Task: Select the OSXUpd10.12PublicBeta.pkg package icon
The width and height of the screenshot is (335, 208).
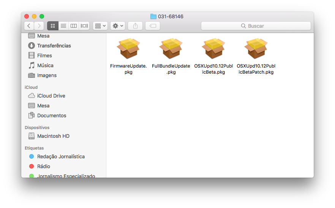Action: pos(213,48)
